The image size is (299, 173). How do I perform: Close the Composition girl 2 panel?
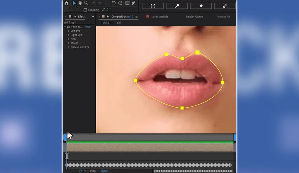[x=99, y=17]
